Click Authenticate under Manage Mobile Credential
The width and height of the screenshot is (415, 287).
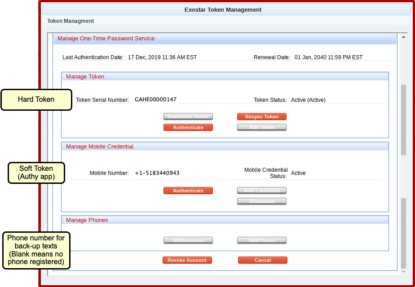(x=188, y=191)
